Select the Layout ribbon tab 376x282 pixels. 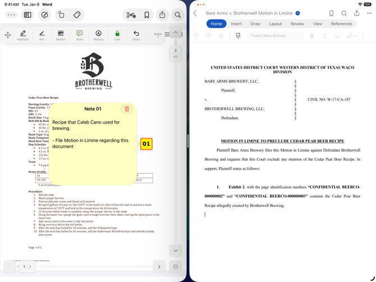(276, 24)
